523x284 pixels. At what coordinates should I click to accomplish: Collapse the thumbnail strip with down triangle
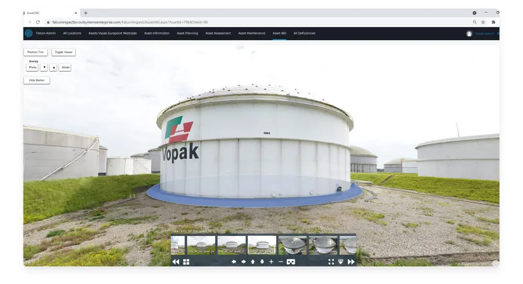(341, 262)
